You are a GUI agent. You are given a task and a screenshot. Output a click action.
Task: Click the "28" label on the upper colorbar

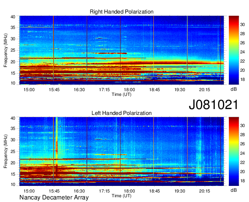[x=242, y=34]
